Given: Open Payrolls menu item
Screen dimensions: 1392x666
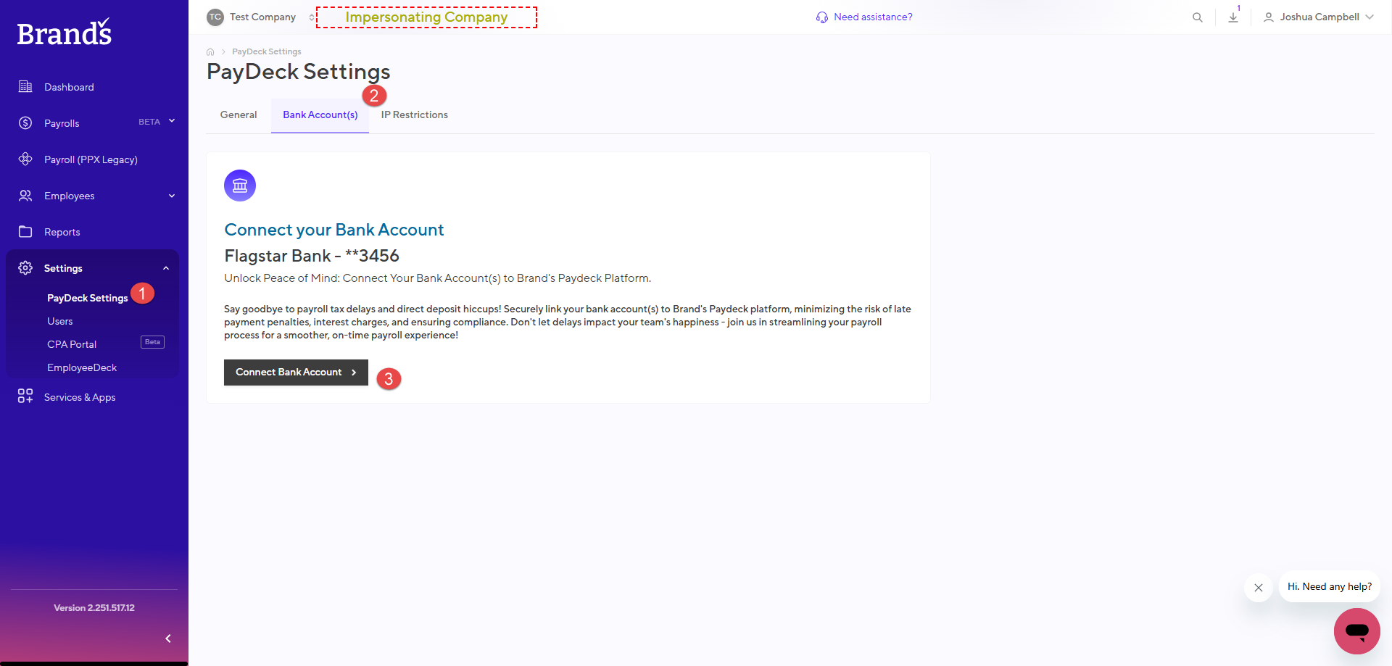Looking at the screenshot, I should tap(62, 123).
